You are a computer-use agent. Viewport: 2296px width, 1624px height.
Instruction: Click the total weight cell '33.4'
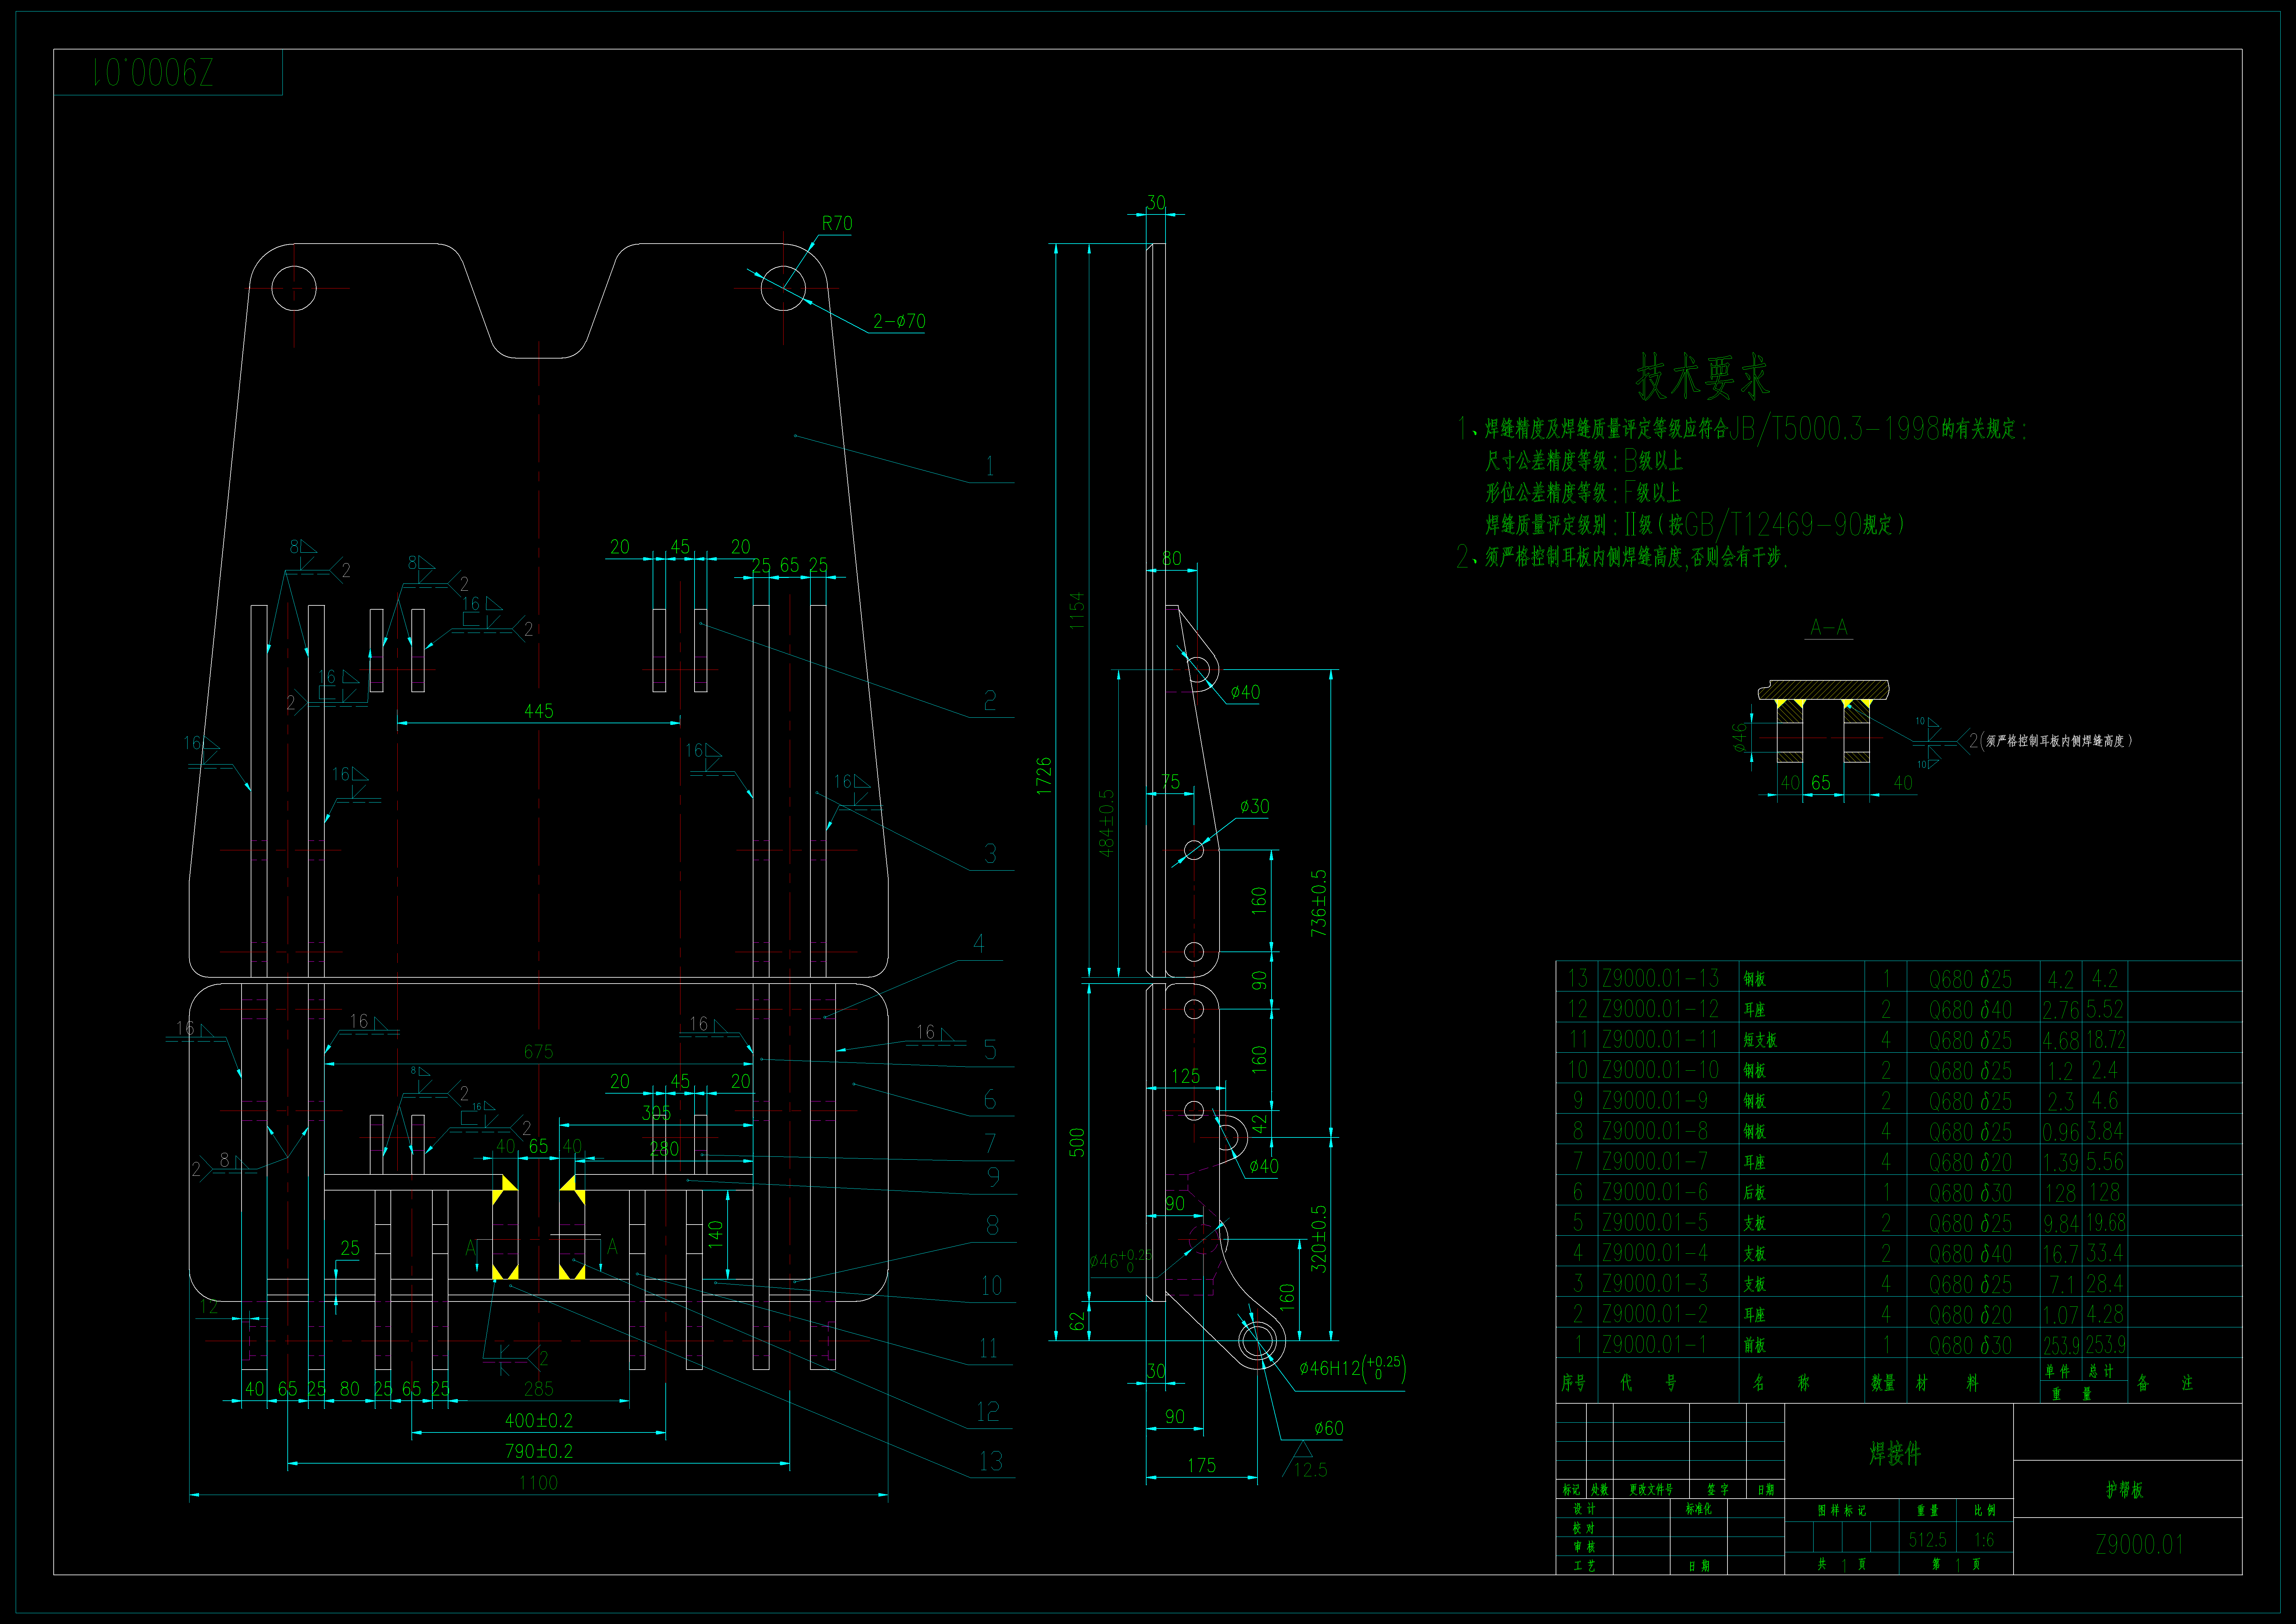(2105, 1253)
